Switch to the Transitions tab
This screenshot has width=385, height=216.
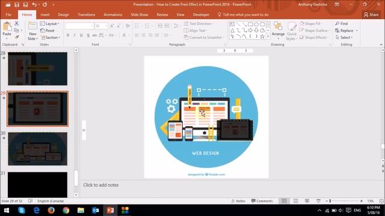point(87,14)
